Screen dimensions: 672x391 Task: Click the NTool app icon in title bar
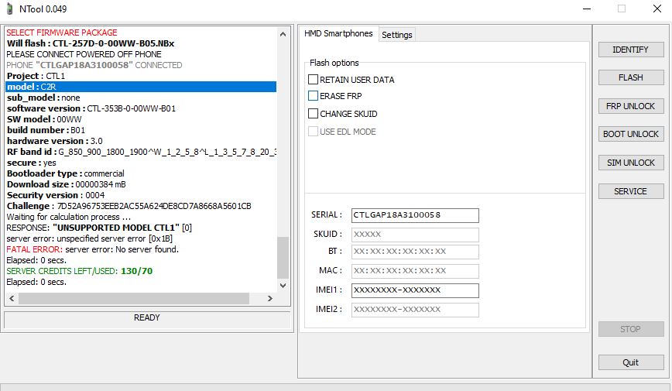9,9
